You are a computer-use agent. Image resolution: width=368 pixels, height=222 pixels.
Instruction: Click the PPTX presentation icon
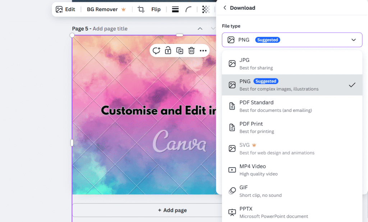click(x=232, y=212)
